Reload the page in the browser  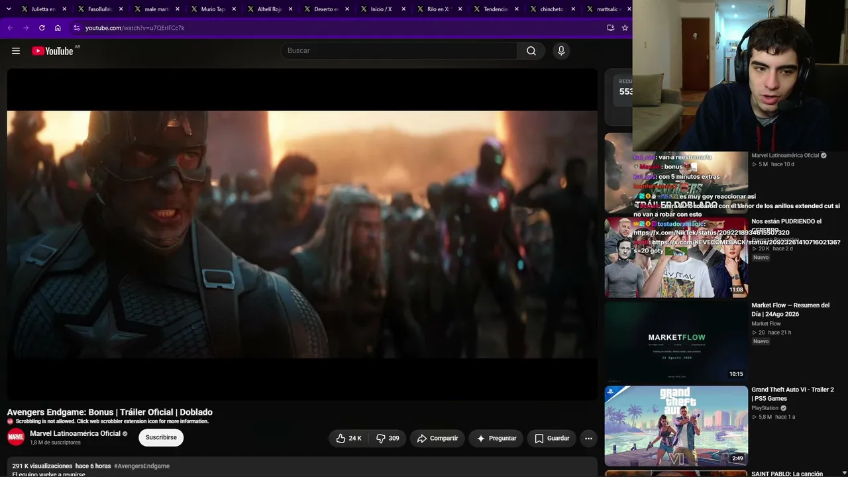pos(42,28)
